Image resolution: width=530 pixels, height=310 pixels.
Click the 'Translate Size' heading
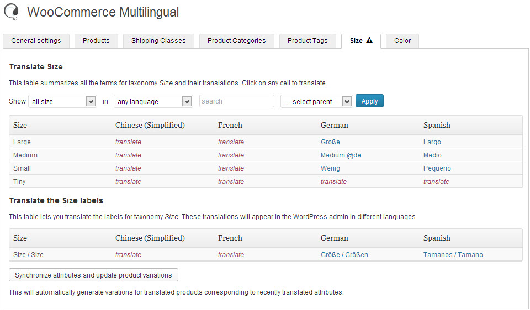pyautogui.click(x=36, y=67)
